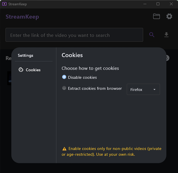Click the StreamKeep app icon in title bar
Image resolution: width=178 pixels, height=173 pixels.
pos(4,4)
